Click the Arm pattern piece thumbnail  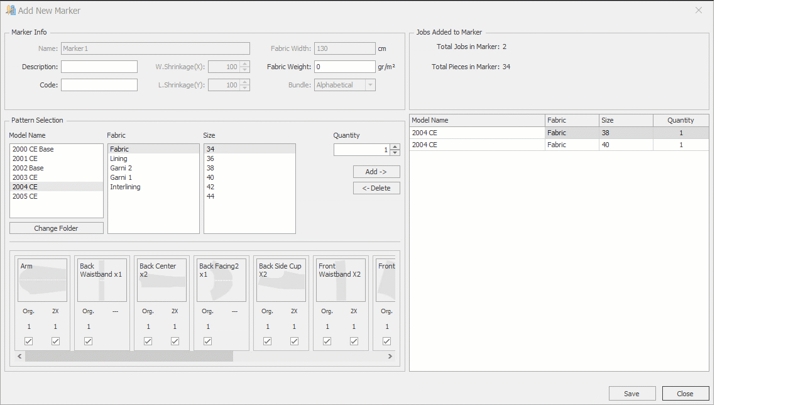pos(42,280)
